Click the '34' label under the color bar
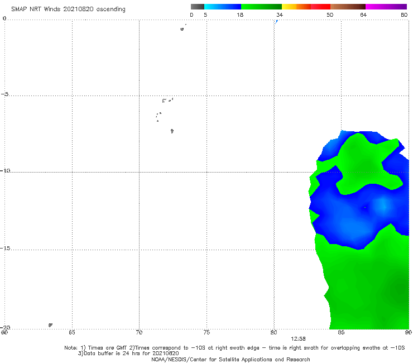This screenshot has height=363, width=413. [280, 15]
